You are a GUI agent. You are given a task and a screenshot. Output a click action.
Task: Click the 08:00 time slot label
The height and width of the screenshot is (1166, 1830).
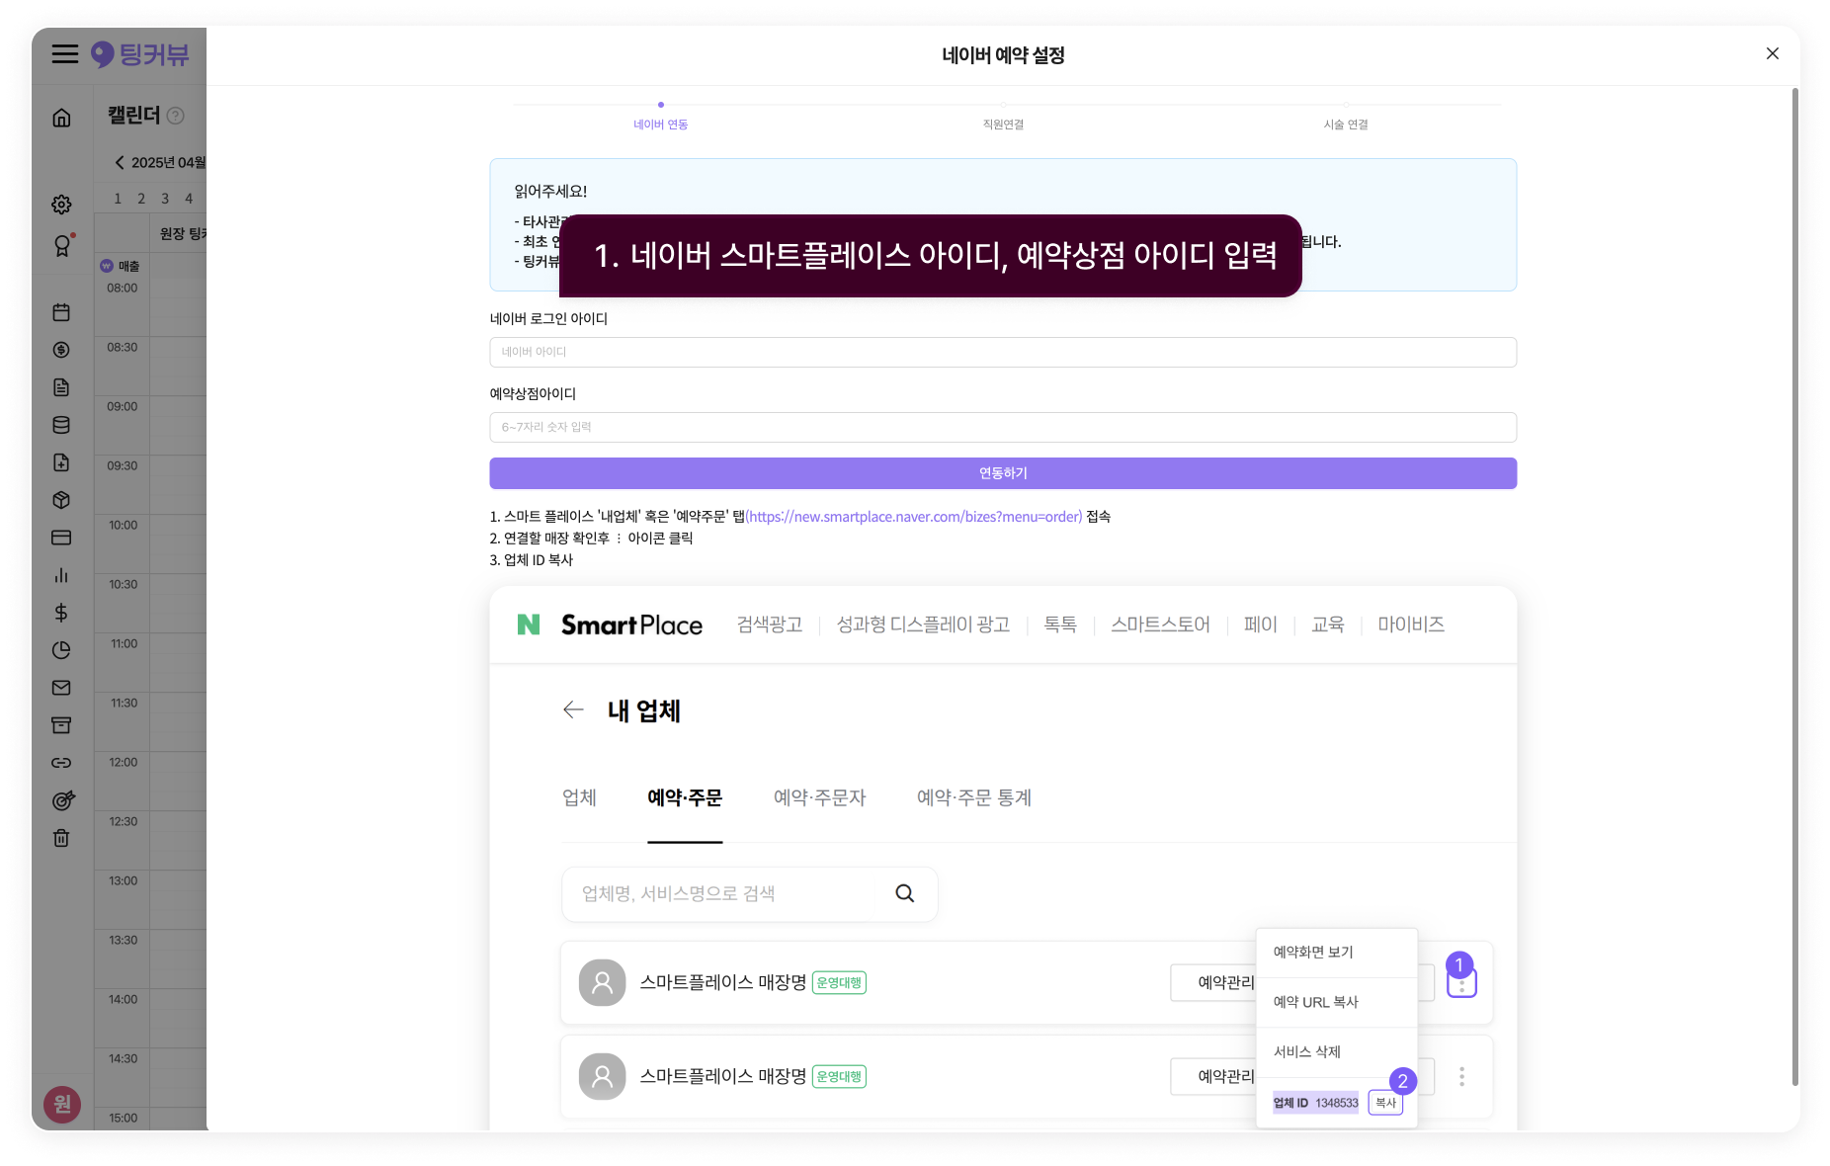(123, 288)
